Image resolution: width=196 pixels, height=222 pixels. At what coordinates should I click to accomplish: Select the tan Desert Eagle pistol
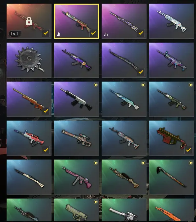77,210
